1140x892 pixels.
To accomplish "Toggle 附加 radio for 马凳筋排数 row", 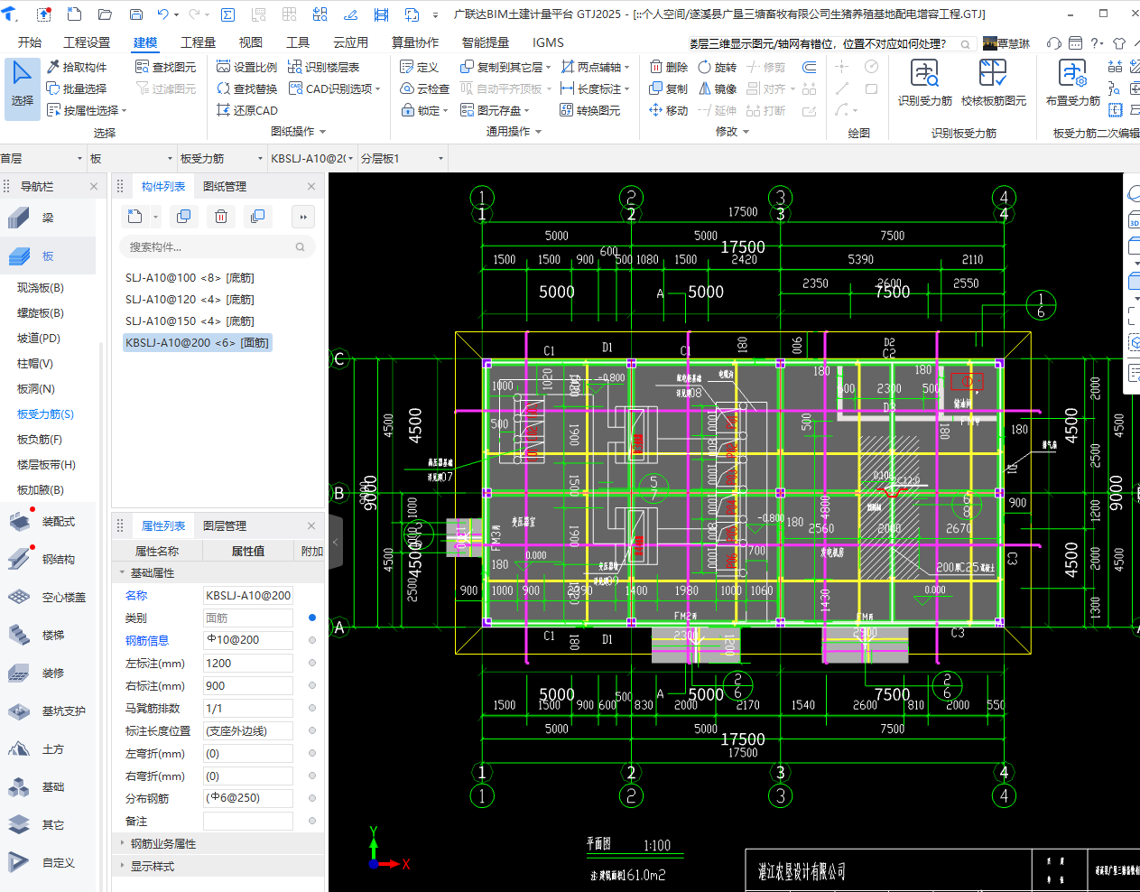I will tap(312, 708).
